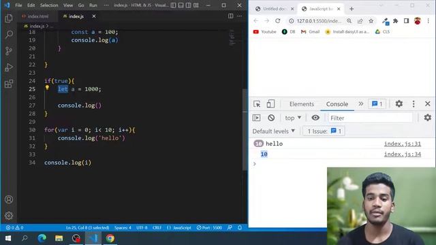Change encoding via UTF-8 status item
436x245 pixels.
142,227
